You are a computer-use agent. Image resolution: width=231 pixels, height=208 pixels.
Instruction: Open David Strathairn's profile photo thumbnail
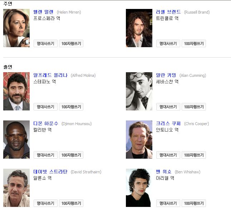point(16,188)
